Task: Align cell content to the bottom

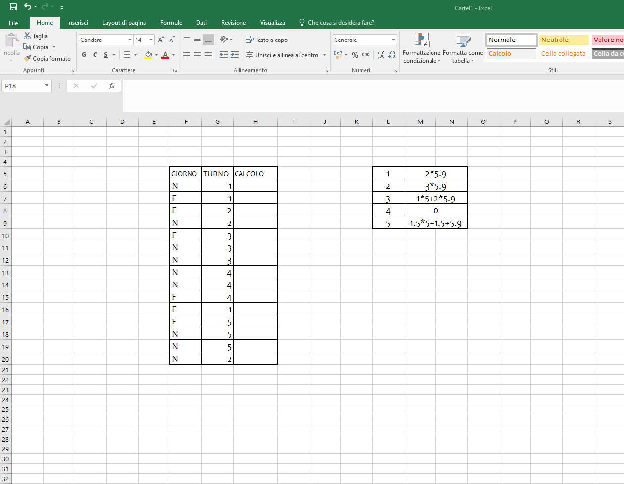Action: (208, 40)
